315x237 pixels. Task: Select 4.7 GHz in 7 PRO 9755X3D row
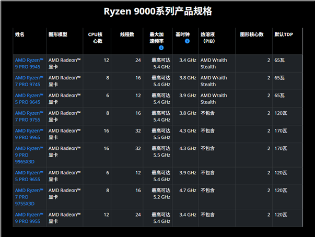coord(188,191)
